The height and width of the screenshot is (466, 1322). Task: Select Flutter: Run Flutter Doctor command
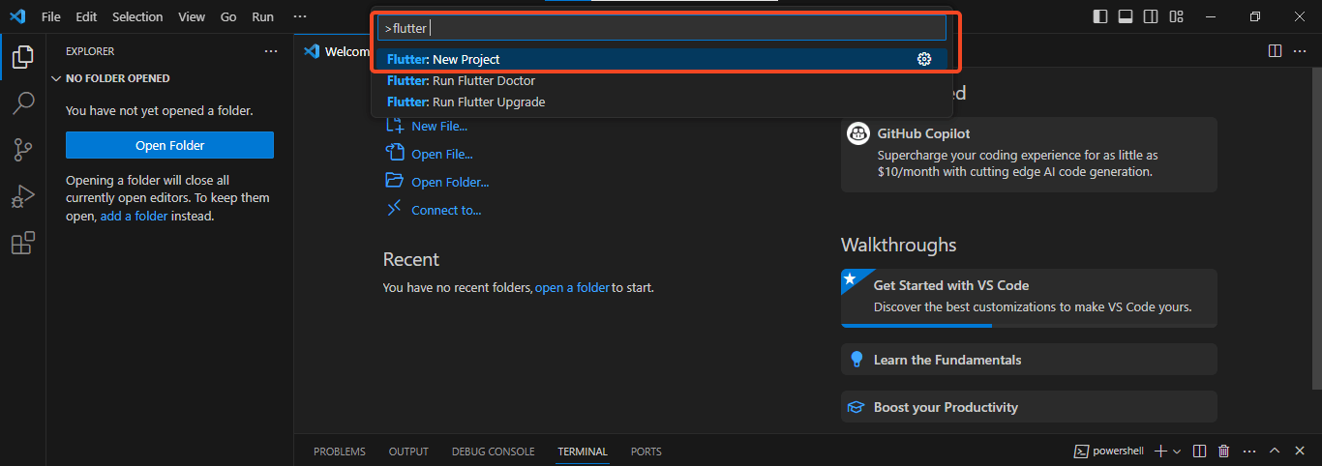click(x=661, y=80)
